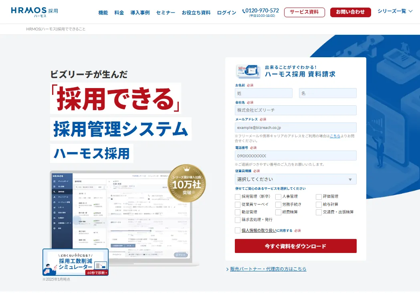
Task: Open 販売パートナー・代理店の方はこちら link
Action: (268, 269)
